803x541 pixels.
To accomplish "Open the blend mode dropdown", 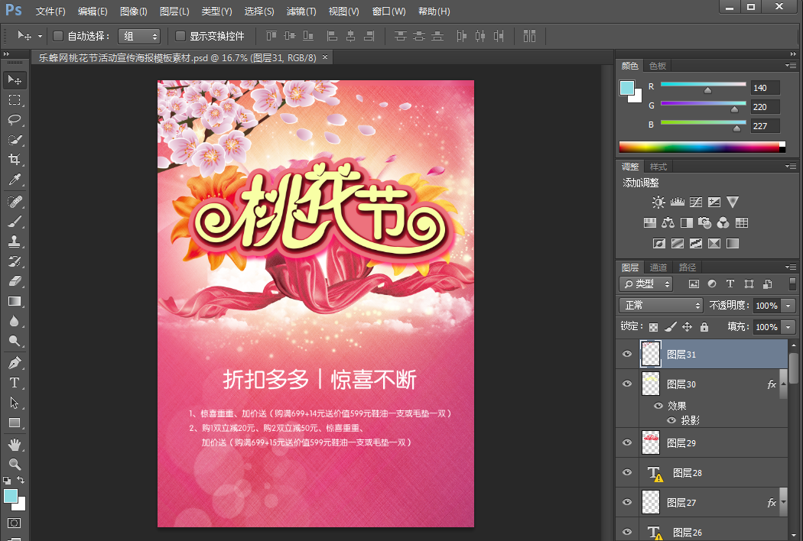I will point(661,306).
